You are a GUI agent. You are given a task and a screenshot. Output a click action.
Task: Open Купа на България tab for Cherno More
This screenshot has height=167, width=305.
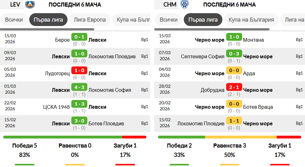pyautogui.click(x=251, y=19)
